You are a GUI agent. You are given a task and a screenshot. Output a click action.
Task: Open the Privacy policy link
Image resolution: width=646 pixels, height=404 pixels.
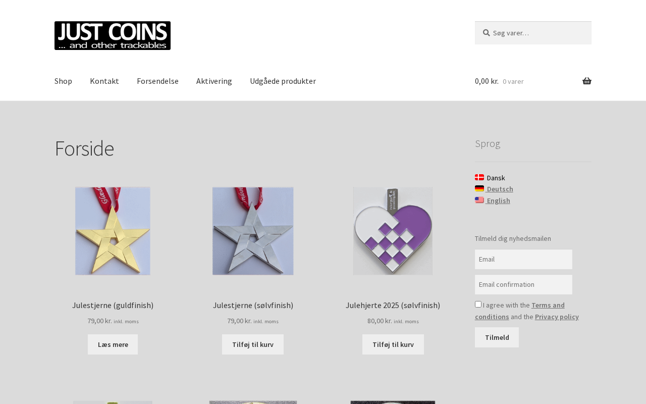557,317
